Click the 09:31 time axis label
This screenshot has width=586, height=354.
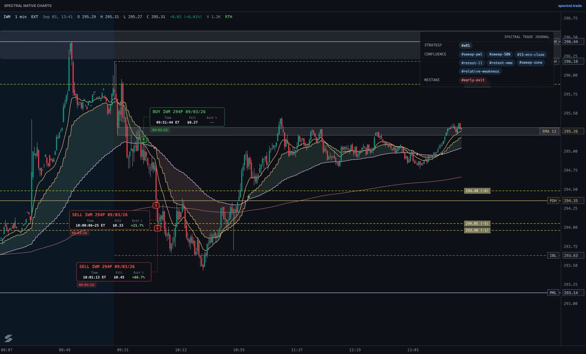[x=123, y=350]
